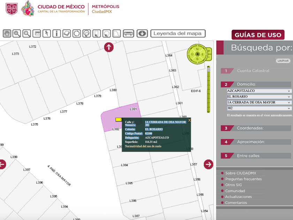Open Normatividad del uso de suelo link

(x=143, y=146)
